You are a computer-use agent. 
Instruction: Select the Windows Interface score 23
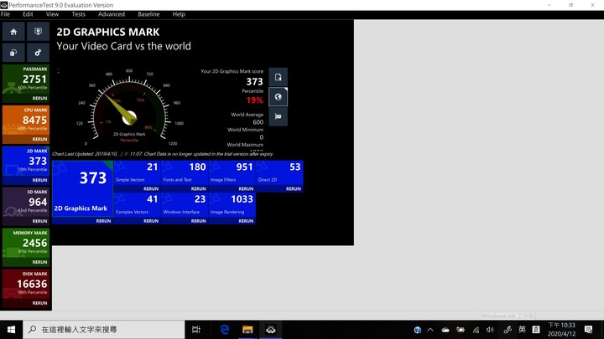200,199
